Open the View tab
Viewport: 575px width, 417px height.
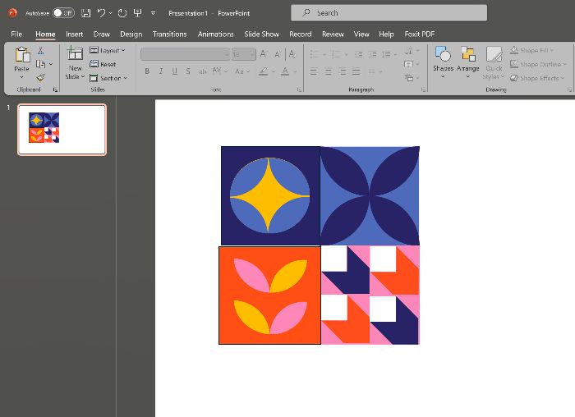tap(361, 34)
